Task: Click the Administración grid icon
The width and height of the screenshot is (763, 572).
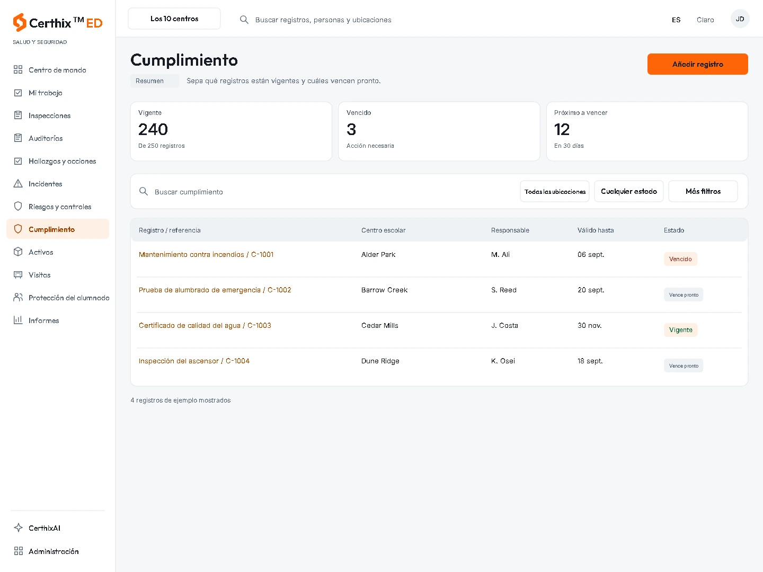Action: click(x=18, y=551)
